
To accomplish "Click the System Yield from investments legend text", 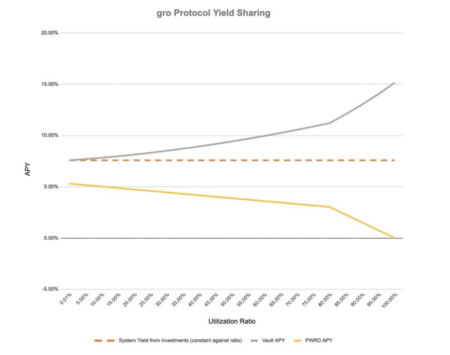I will pyautogui.click(x=180, y=340).
